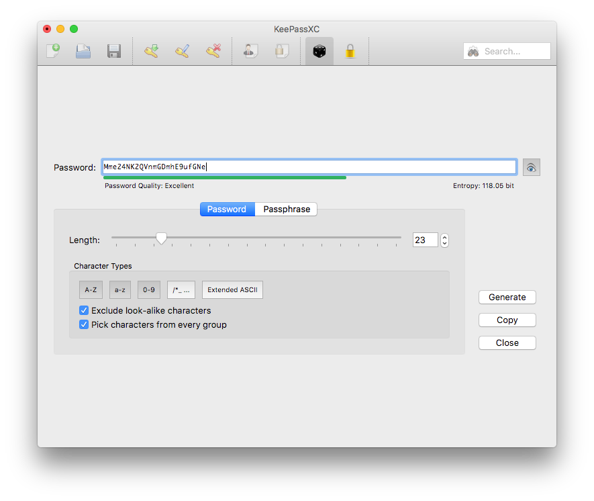Focus the Search box in toolbar
Image resolution: width=594 pixels, height=501 pixels.
pos(507,51)
